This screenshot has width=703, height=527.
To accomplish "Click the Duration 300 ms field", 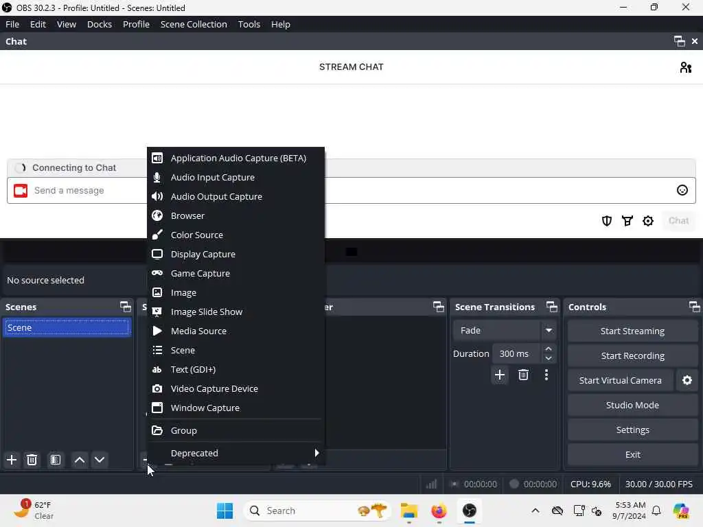I will 518,353.
